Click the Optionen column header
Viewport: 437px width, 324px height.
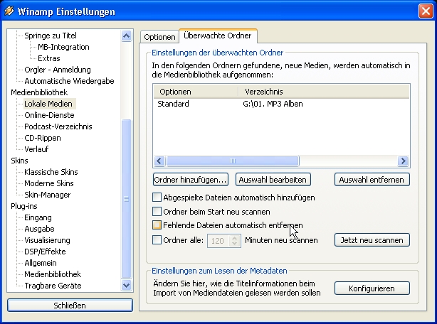click(x=196, y=92)
